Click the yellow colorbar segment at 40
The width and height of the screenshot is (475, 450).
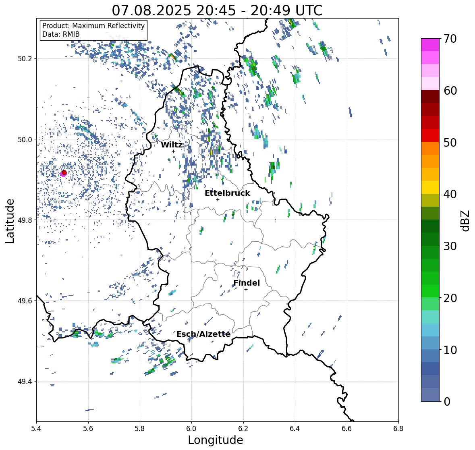point(430,187)
